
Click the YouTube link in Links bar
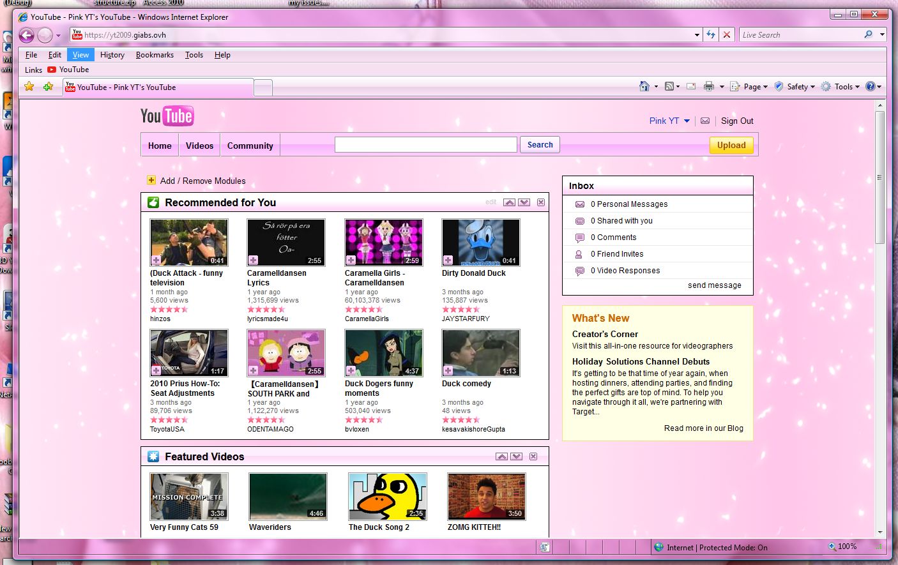pyautogui.click(x=68, y=70)
